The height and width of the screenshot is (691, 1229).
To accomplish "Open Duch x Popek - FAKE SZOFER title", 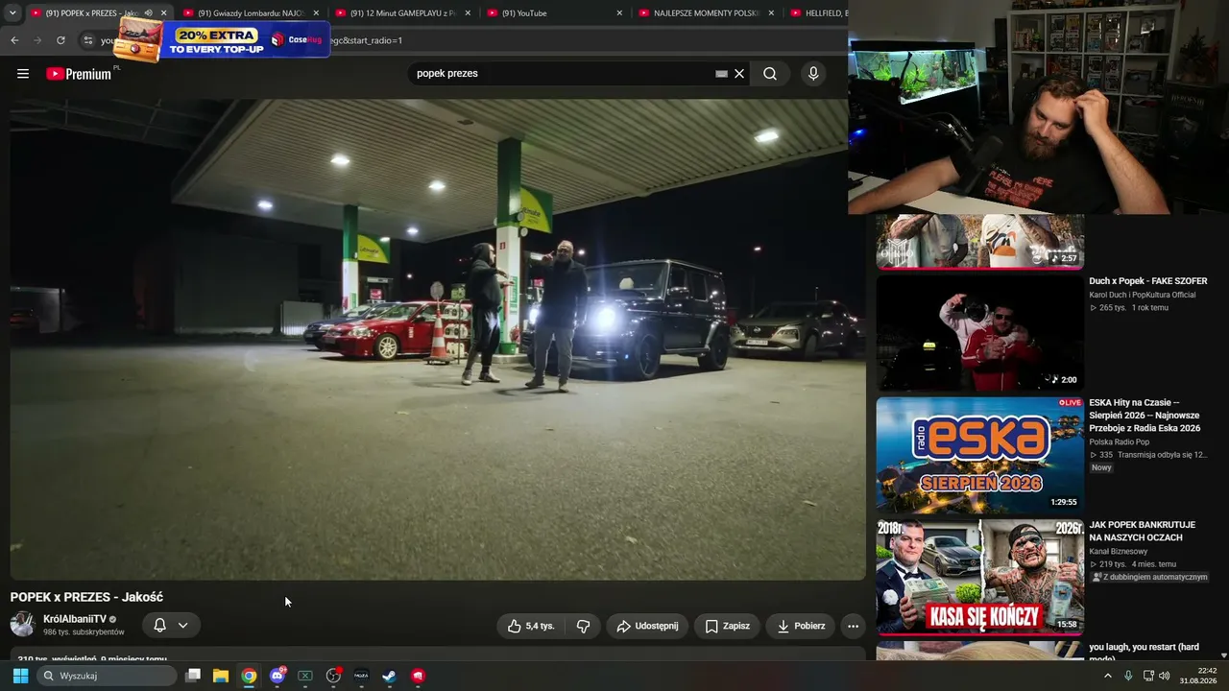I will 1148,281.
